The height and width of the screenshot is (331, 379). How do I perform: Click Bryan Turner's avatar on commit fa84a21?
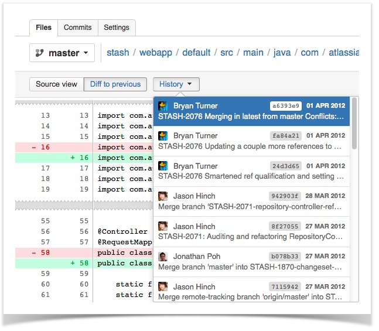163,136
